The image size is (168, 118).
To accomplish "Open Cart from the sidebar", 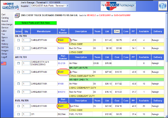I will pyautogui.click(x=3, y=14).
